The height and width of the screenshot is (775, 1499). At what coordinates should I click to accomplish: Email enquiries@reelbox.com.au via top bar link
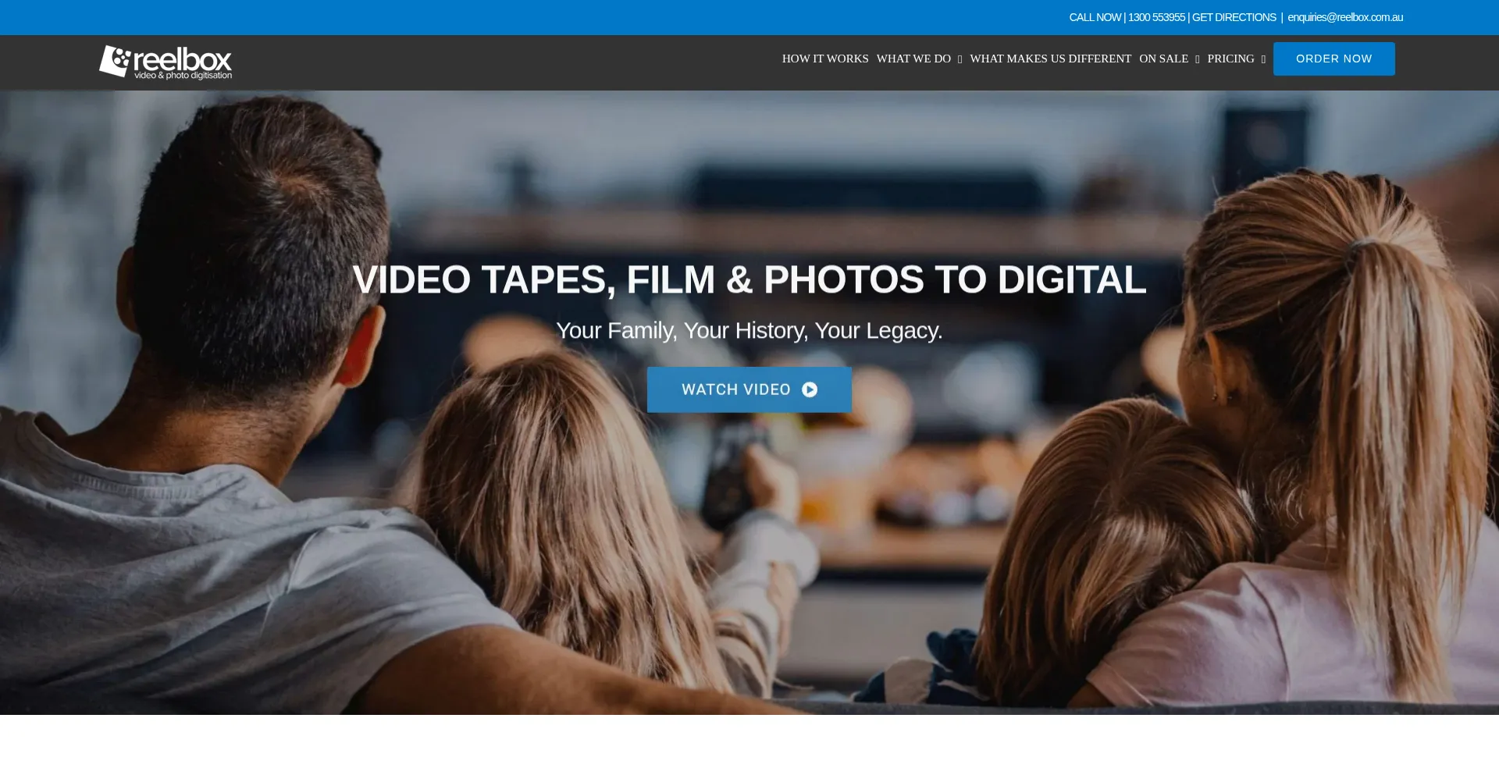point(1344,17)
